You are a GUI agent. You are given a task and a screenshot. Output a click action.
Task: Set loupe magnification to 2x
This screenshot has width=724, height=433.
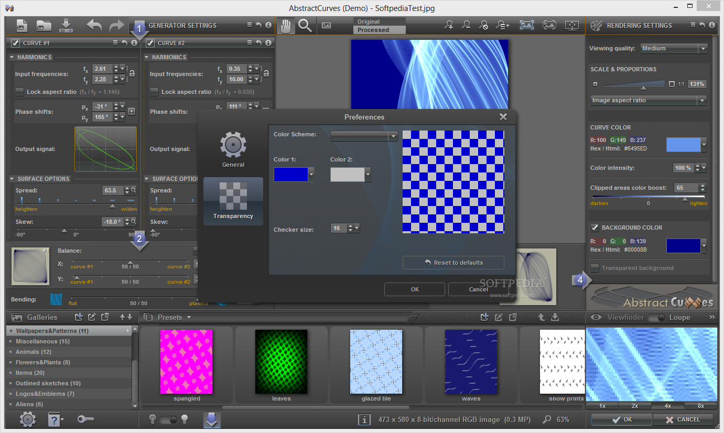coord(635,406)
